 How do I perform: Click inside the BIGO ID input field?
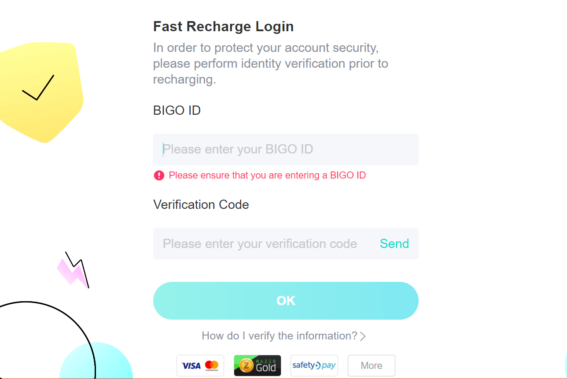tap(286, 149)
